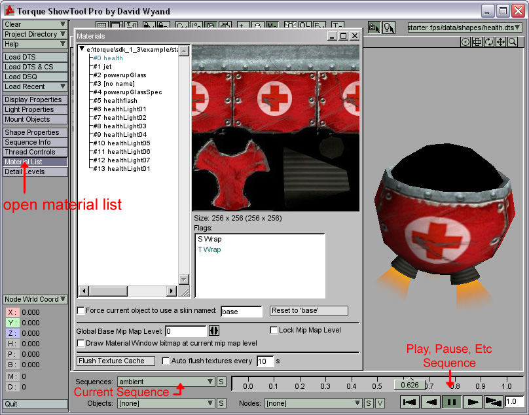Click the rotate view icon

tap(489, 42)
